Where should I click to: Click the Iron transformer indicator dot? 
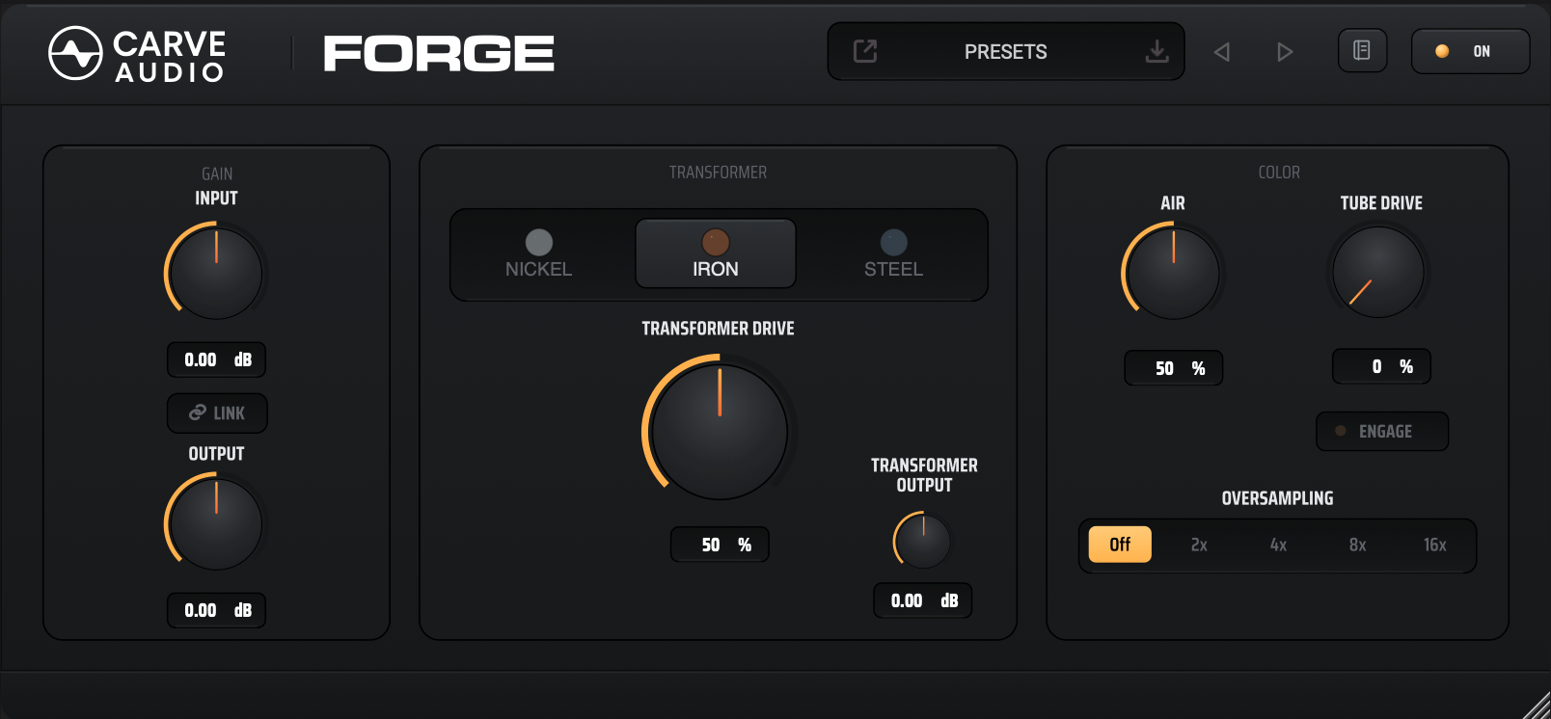point(715,242)
